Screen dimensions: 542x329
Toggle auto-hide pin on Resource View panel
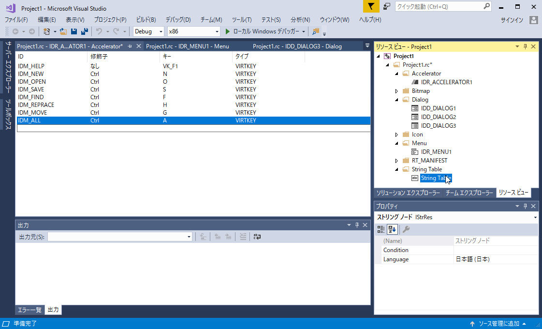(525, 46)
